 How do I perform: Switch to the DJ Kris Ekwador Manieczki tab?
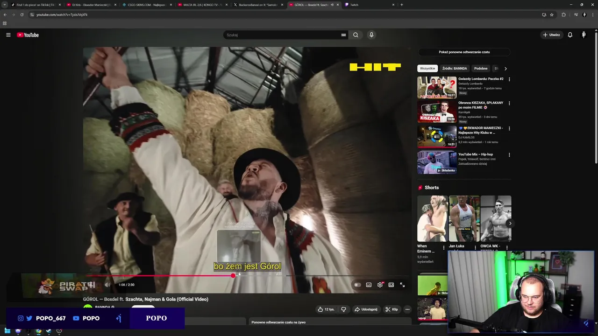tap(91, 5)
